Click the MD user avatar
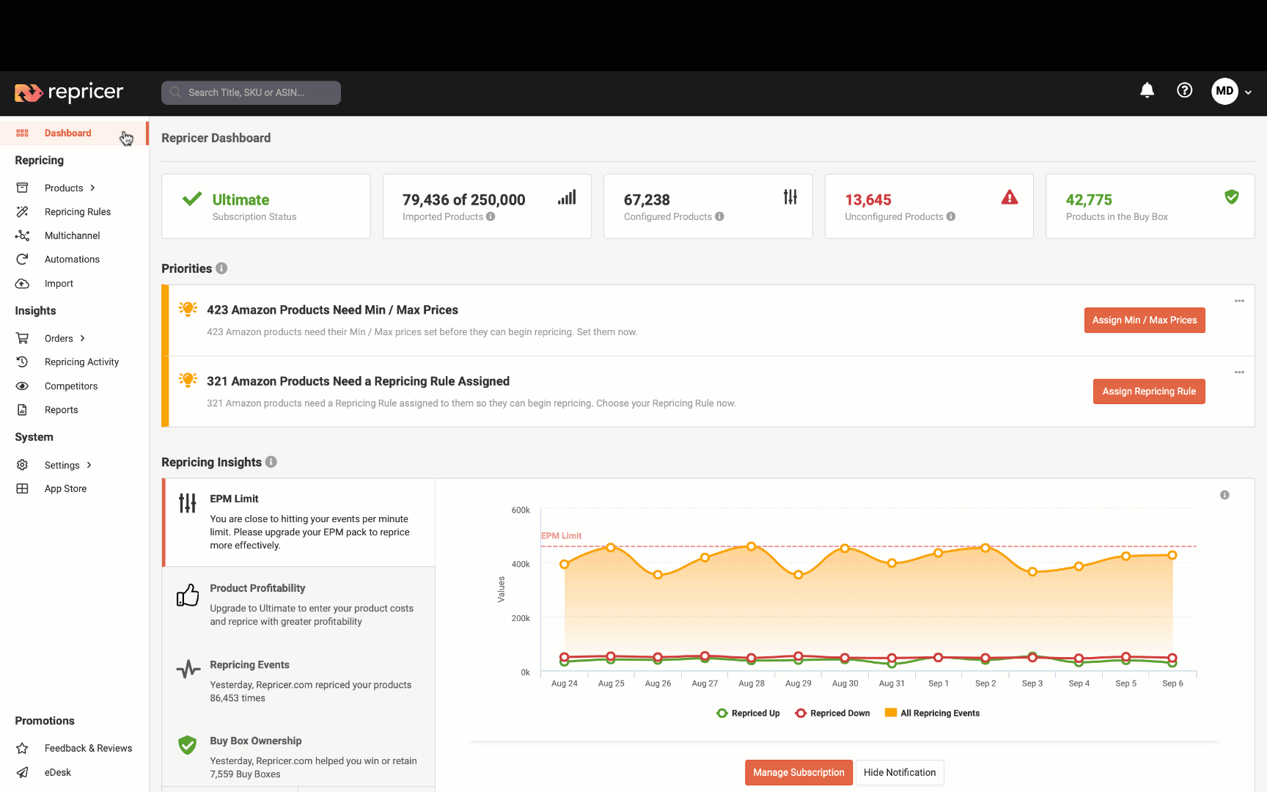 [1224, 91]
